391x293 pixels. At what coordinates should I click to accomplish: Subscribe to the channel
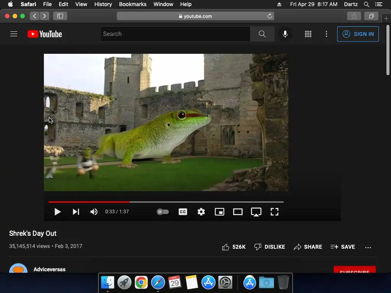coord(355,270)
